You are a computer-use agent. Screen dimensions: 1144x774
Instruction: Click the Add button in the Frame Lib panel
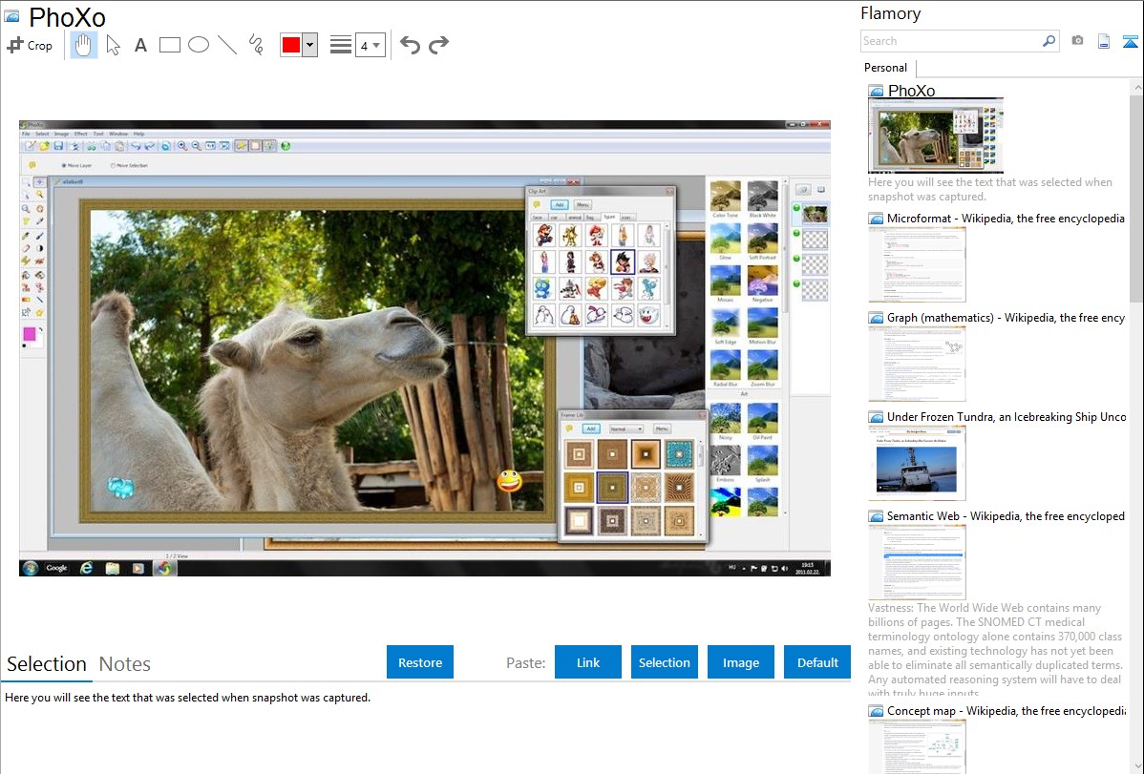coord(591,429)
